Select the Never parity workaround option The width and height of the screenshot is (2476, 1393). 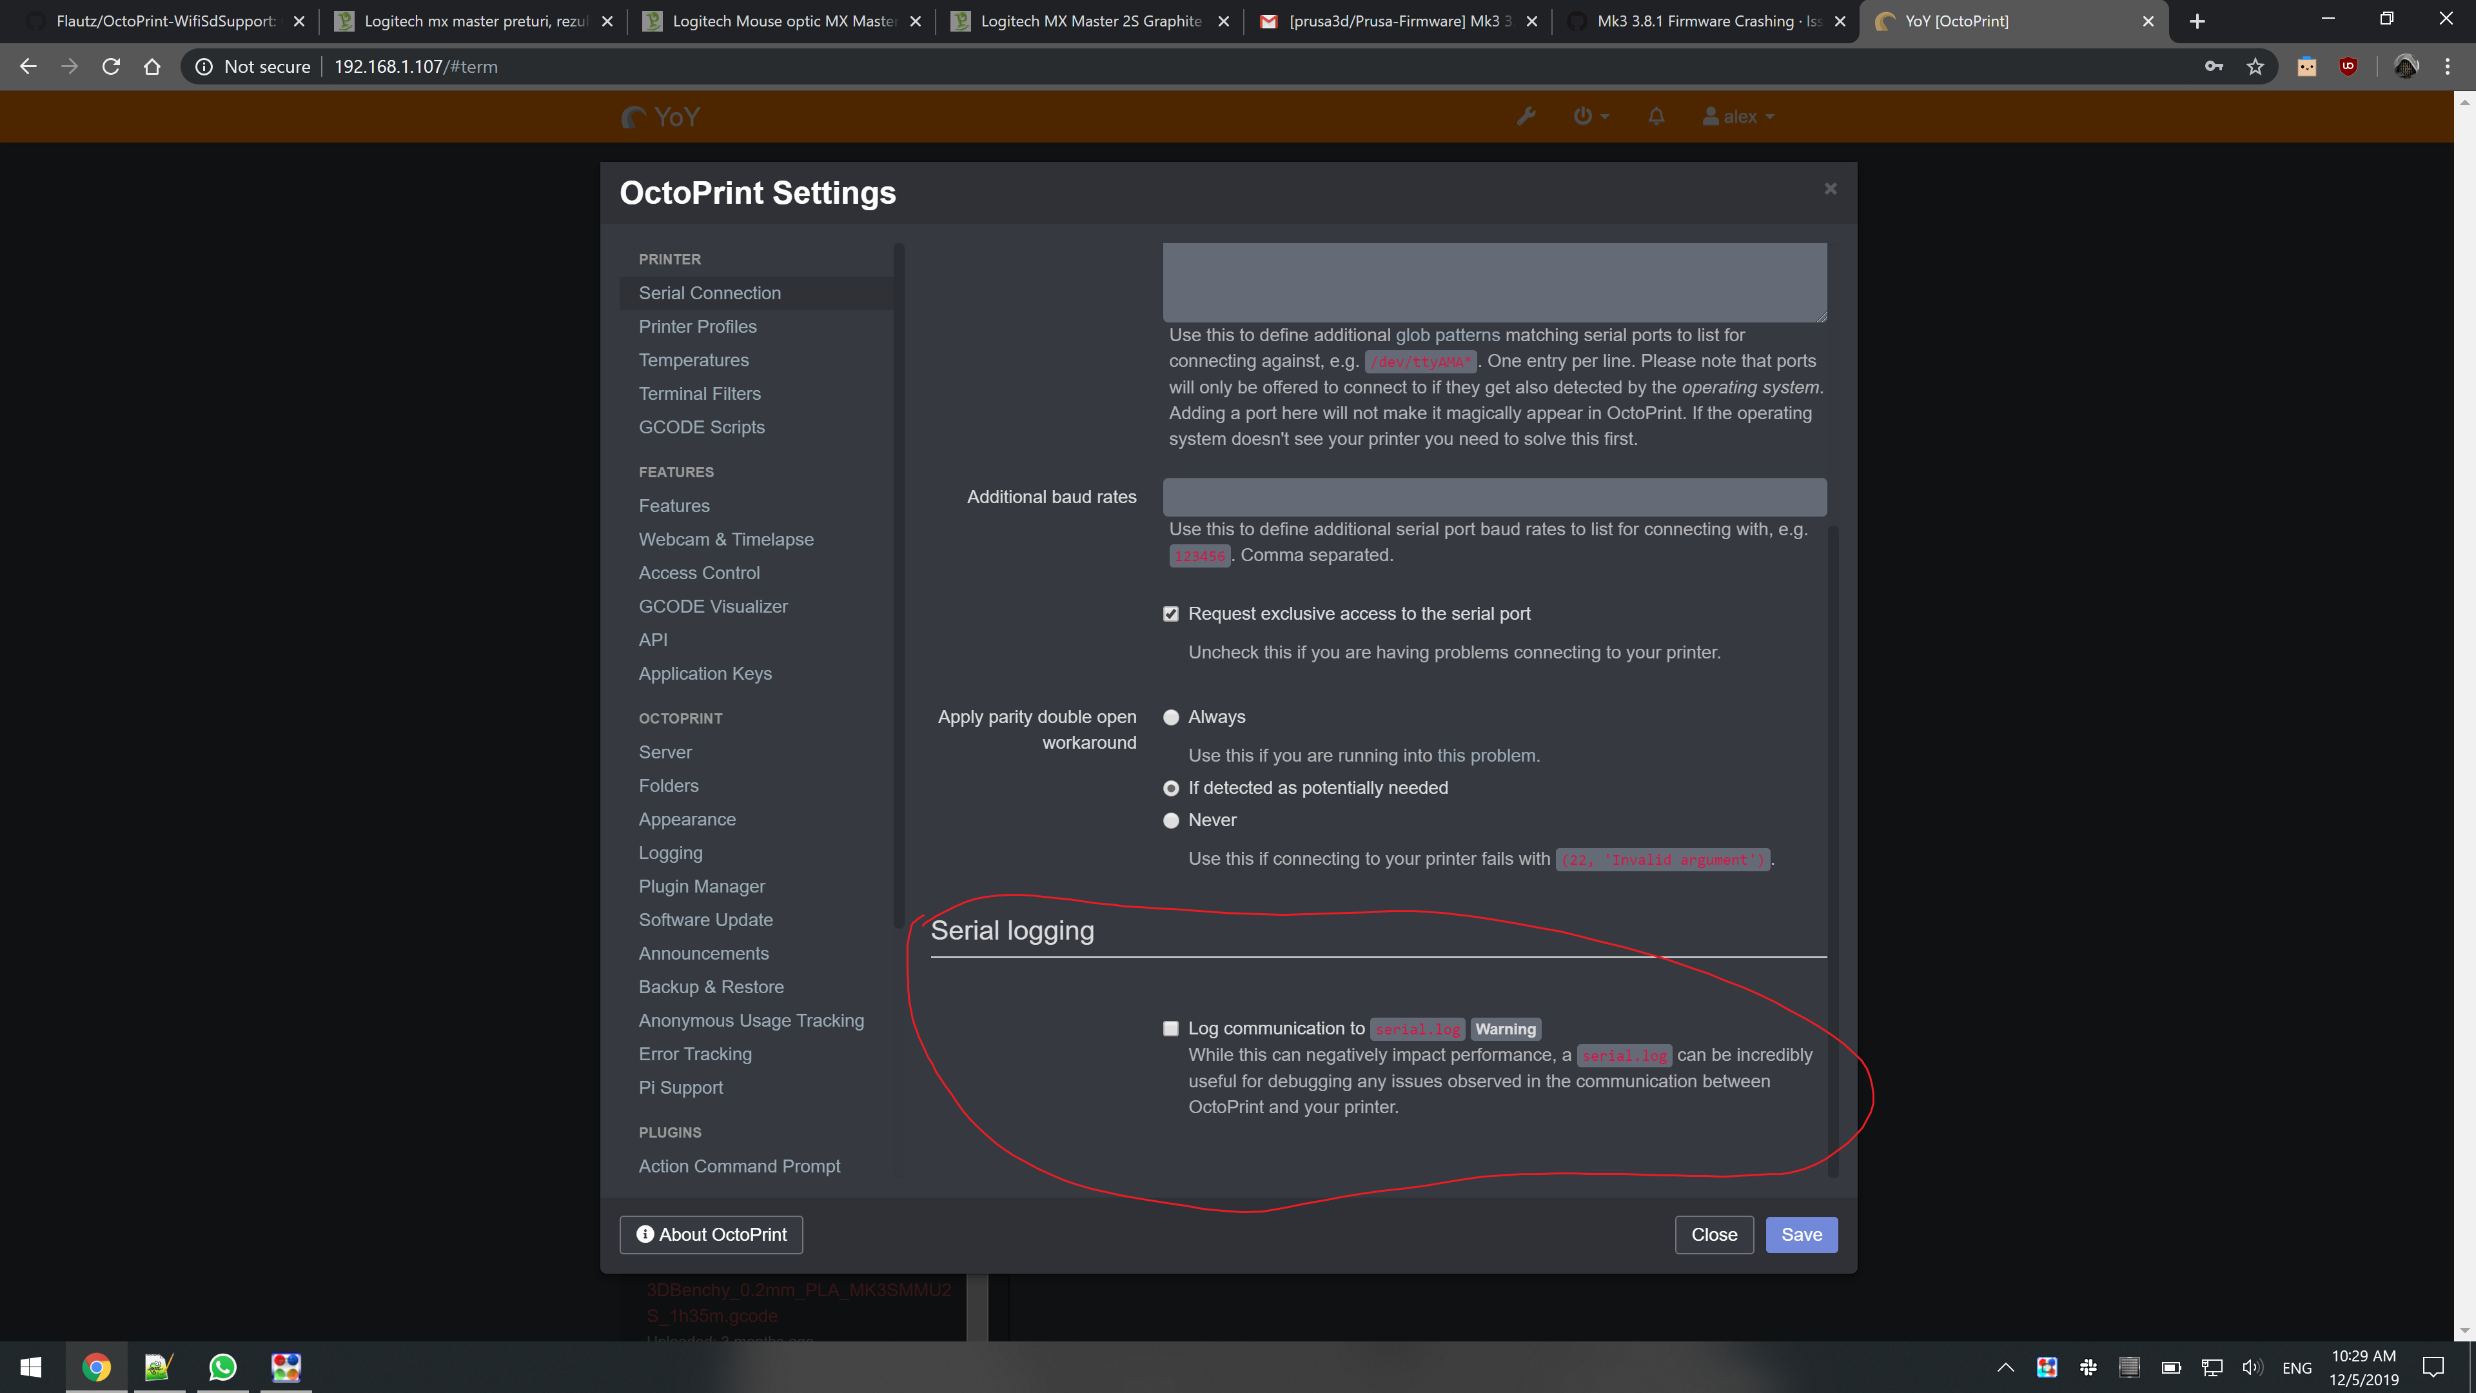coord(1171,821)
